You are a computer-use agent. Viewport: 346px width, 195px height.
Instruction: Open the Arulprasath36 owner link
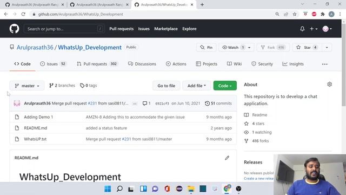[35, 47]
